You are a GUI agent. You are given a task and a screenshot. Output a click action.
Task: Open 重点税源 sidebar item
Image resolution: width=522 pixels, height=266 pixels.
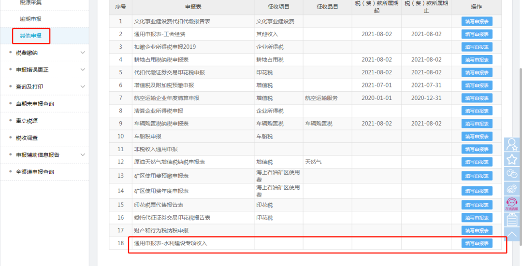click(27, 121)
